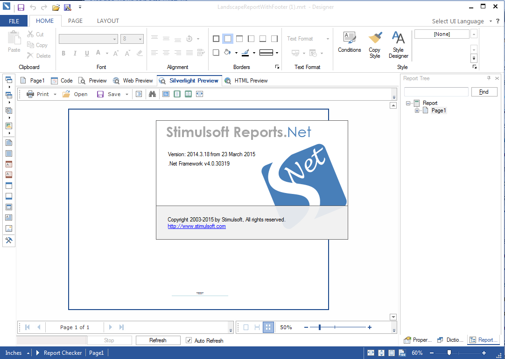Viewport: 505px width, 359px height.
Task: Select single page view mode button
Action: pos(246,327)
